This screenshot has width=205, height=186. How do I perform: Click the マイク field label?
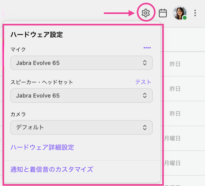(x=18, y=49)
